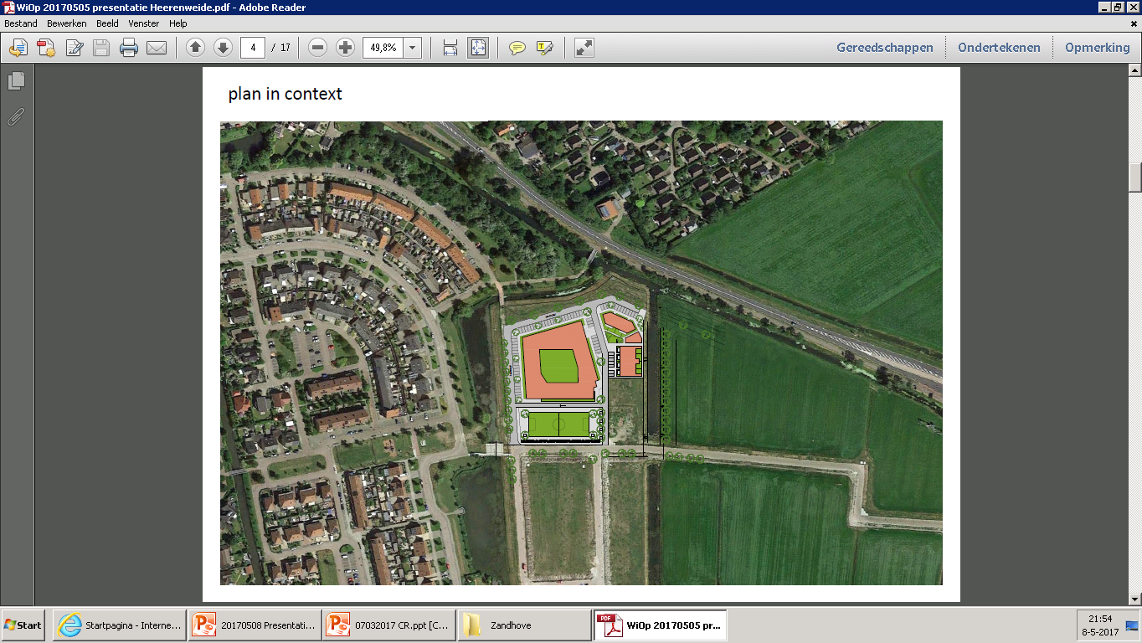Print the document with the printer icon
The height and width of the screenshot is (643, 1142).
tap(129, 48)
